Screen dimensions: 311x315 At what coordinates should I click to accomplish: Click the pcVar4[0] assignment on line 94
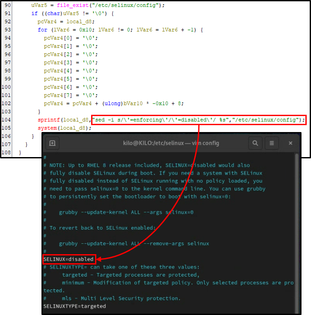click(x=71, y=38)
